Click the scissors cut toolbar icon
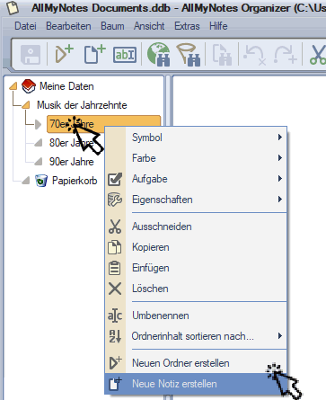 click(318, 55)
